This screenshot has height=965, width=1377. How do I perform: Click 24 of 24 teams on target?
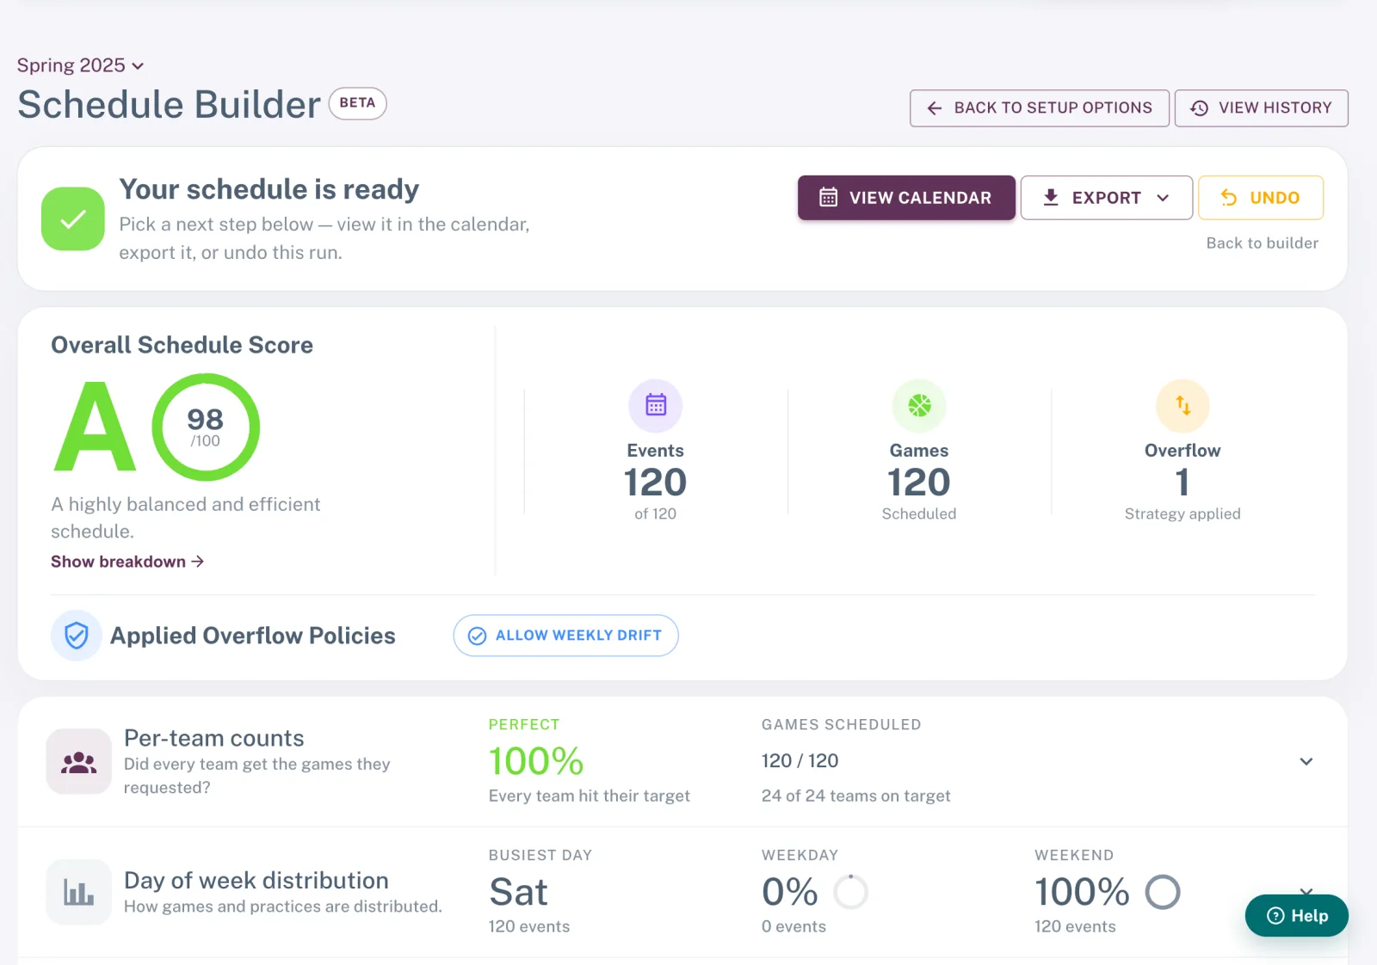coord(856,796)
